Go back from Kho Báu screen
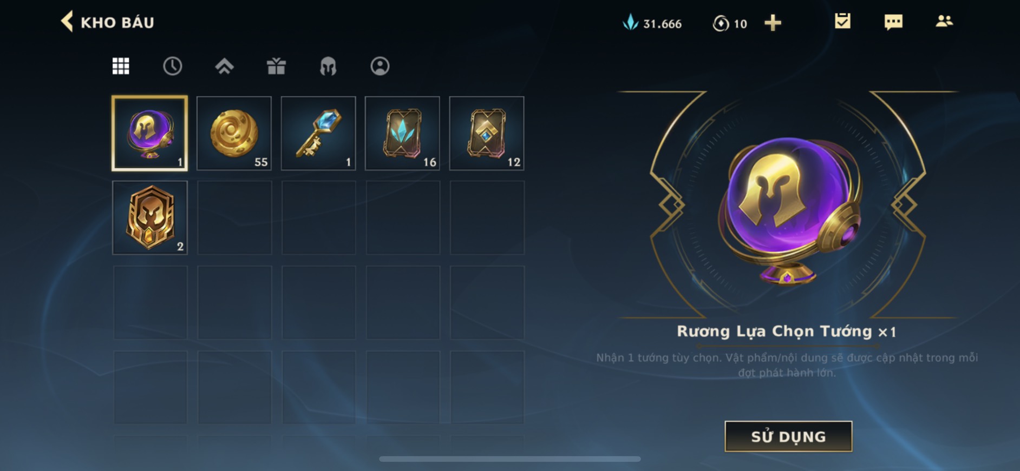Viewport: 1020px width, 471px height. click(67, 22)
